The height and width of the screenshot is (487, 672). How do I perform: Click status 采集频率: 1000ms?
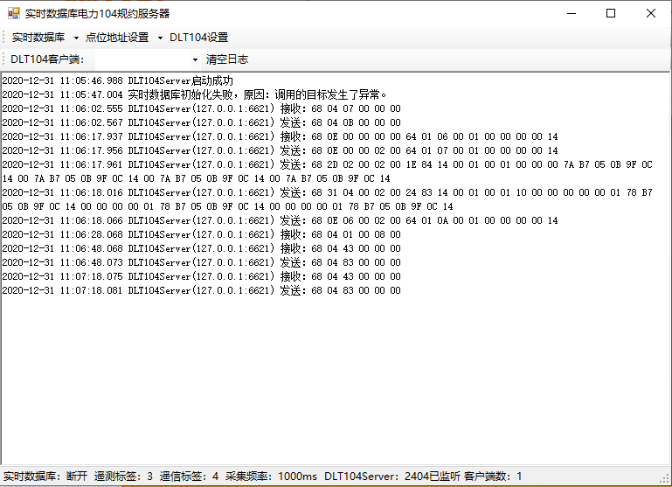pyautogui.click(x=271, y=477)
